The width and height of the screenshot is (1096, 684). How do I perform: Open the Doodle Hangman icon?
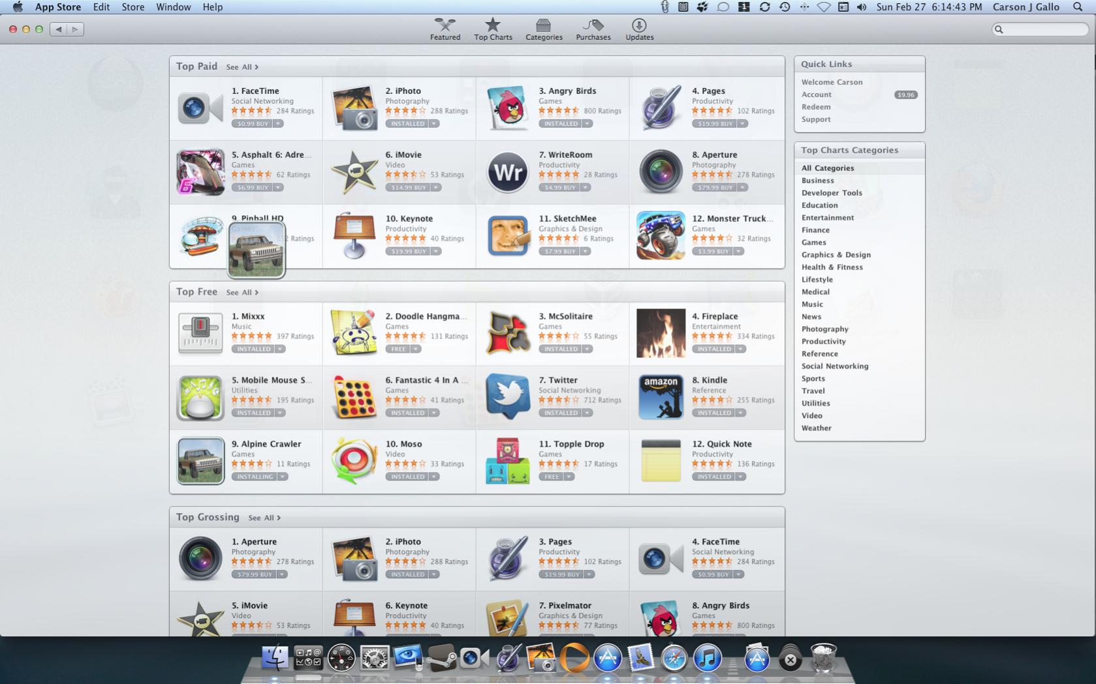point(354,333)
